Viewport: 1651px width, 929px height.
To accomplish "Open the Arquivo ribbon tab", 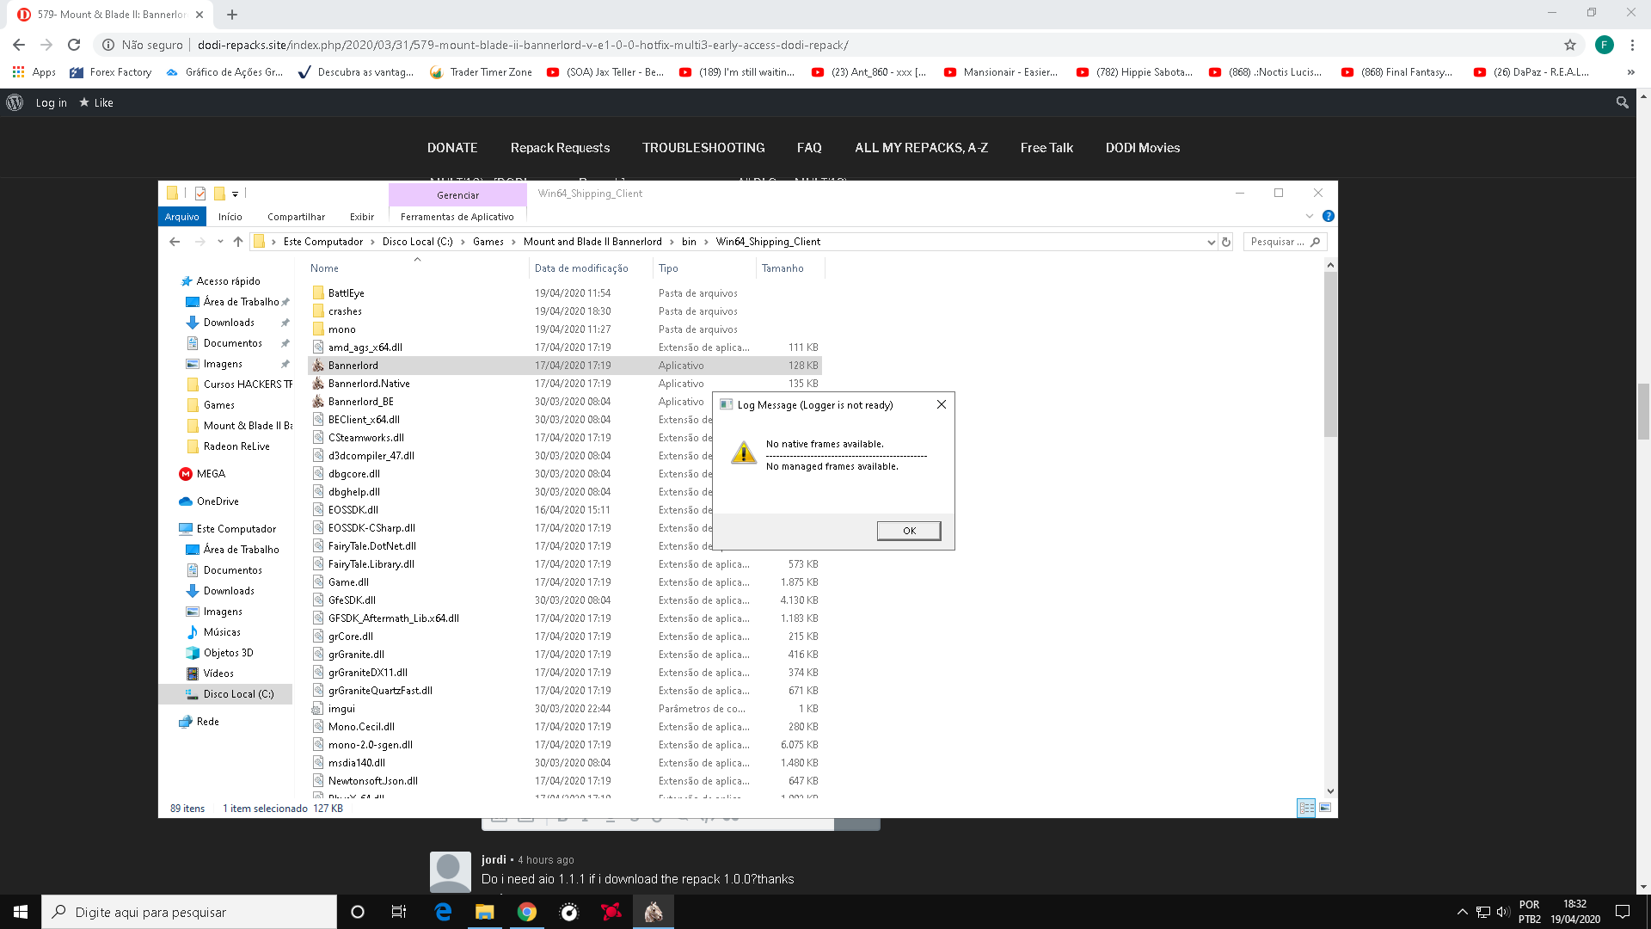I will tap(182, 217).
